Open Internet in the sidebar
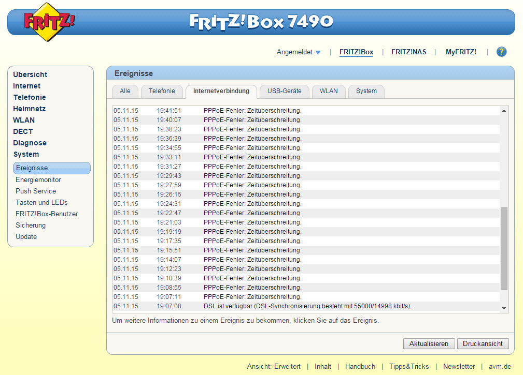The height and width of the screenshot is (375, 523). (26, 86)
